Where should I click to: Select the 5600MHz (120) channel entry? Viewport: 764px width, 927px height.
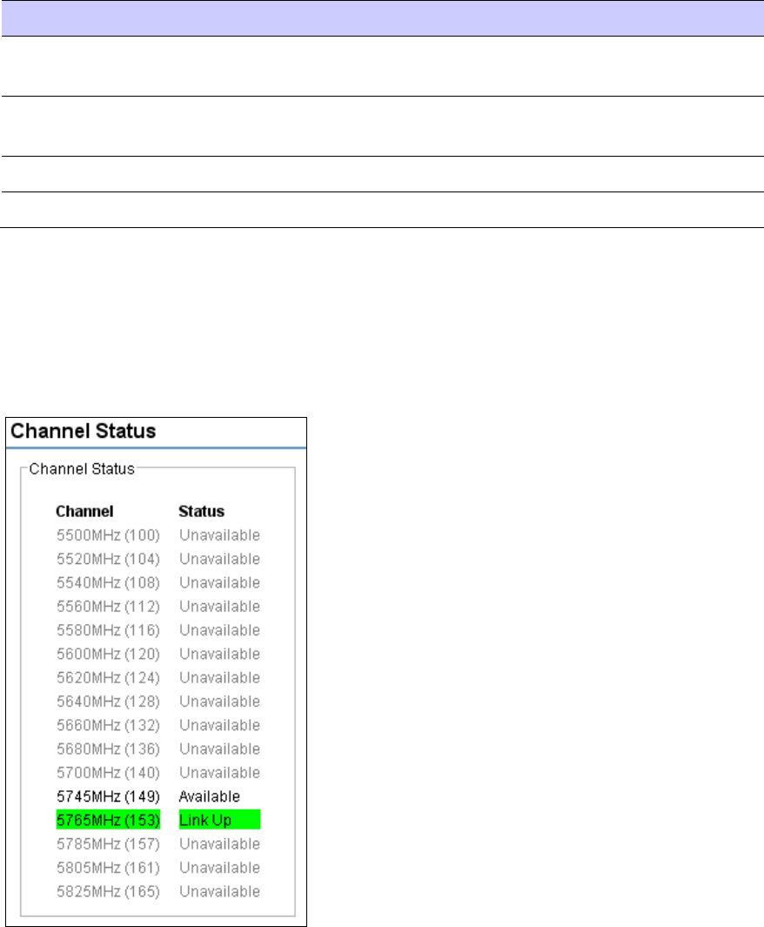tap(108, 654)
